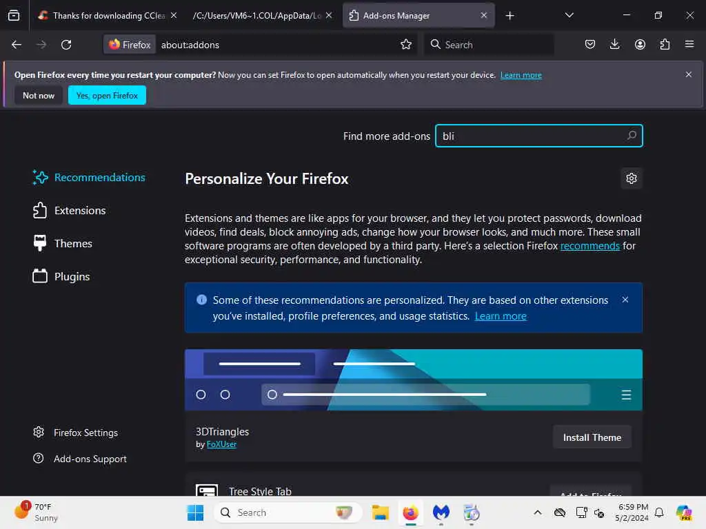Click the display/network tray icon
Image resolution: width=706 pixels, height=529 pixels.
[581, 512]
